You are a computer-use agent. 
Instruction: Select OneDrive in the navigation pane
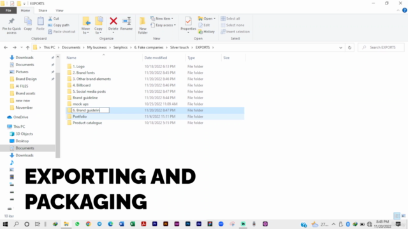[20, 117]
